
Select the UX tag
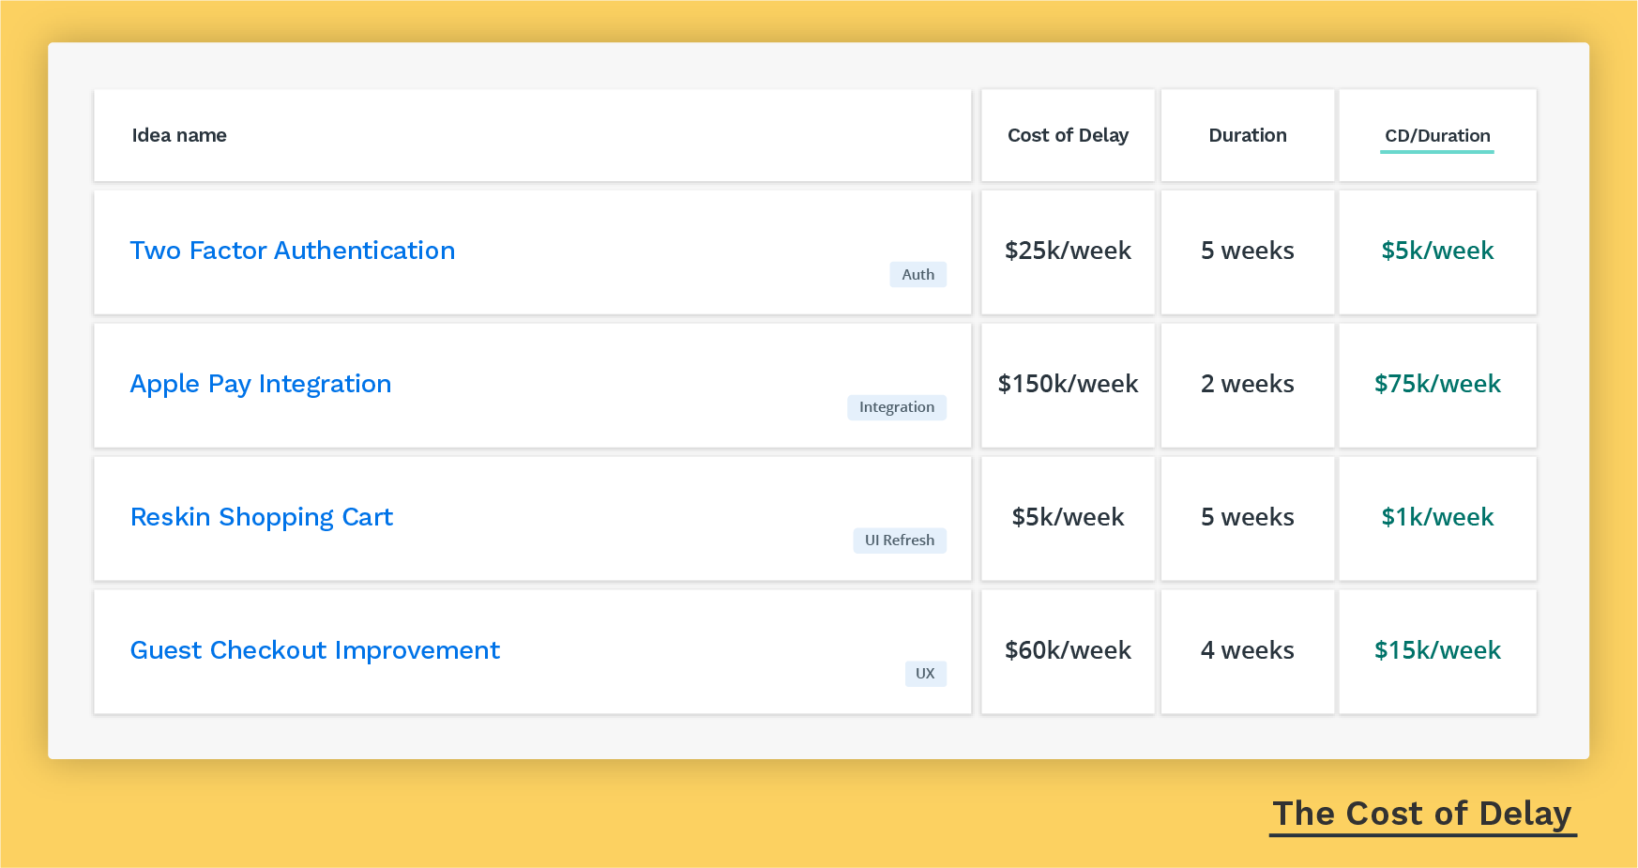click(925, 674)
